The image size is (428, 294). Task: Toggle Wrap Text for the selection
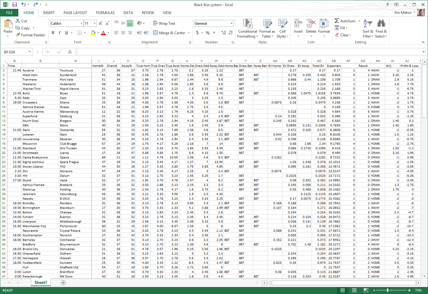[168, 23]
